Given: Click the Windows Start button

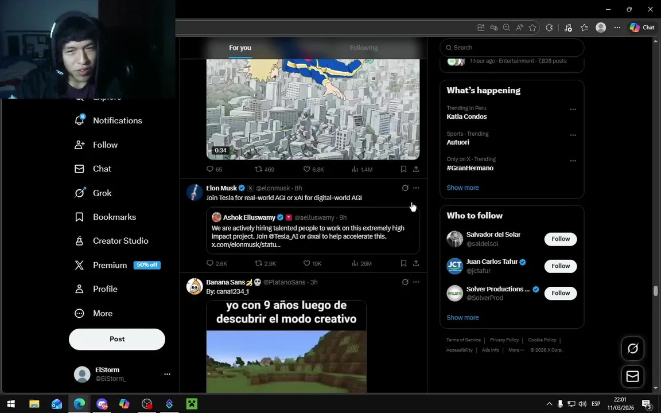Looking at the screenshot, I should [x=11, y=404].
